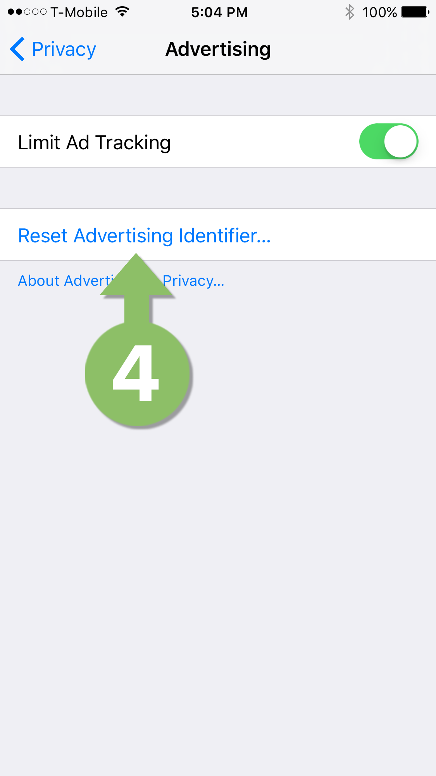
Task: Tap the blue back chevron icon
Action: pyautogui.click(x=17, y=49)
